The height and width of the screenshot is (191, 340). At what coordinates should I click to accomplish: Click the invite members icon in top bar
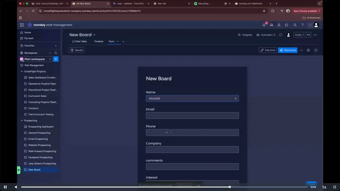coord(279,25)
